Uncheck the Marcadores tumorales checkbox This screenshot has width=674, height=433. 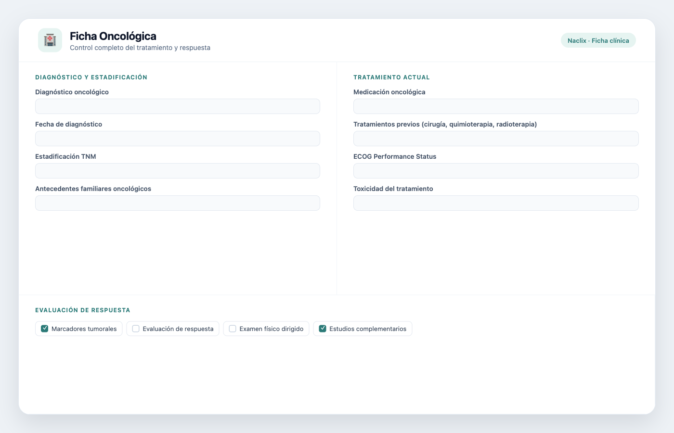coord(45,329)
